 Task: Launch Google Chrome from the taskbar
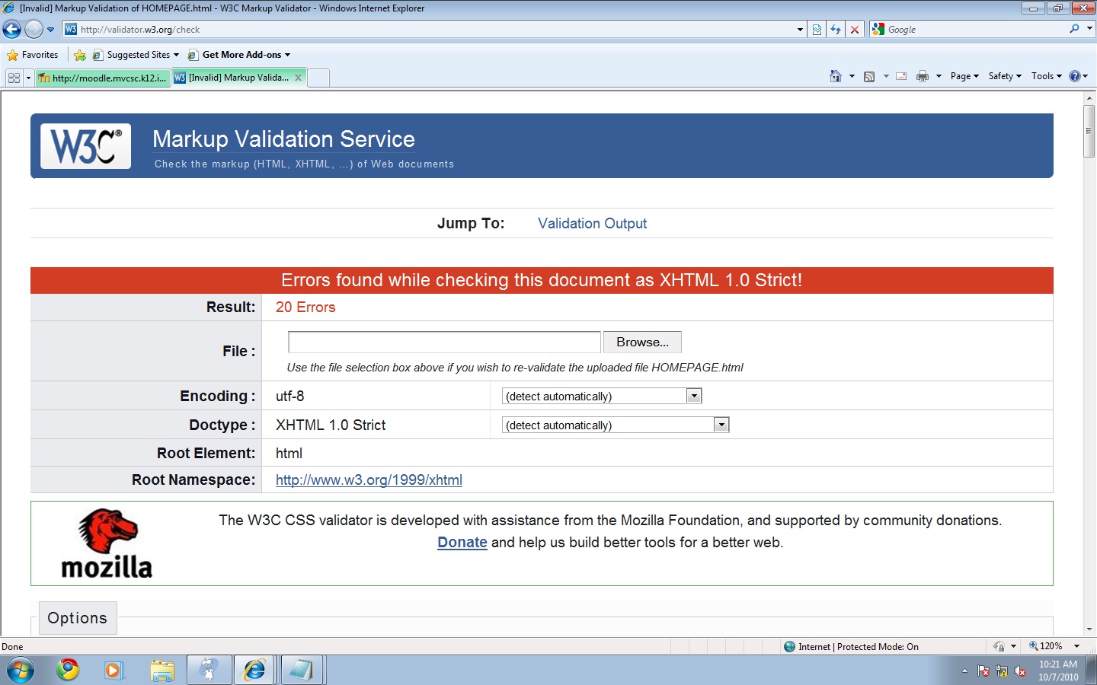pos(68,670)
